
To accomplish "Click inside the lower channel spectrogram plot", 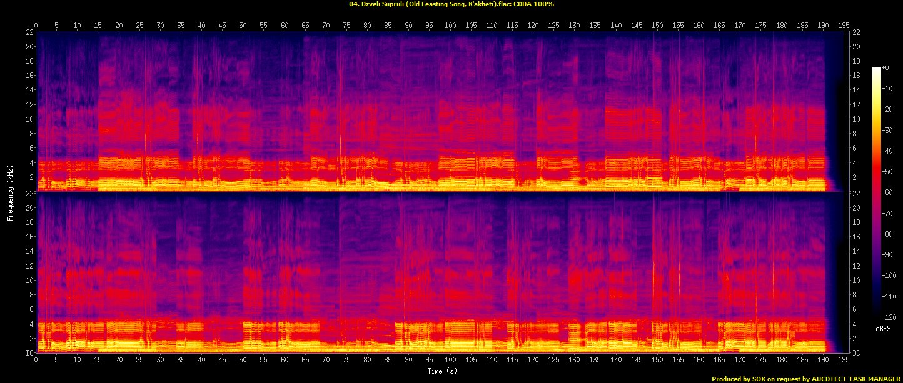I will [443, 272].
